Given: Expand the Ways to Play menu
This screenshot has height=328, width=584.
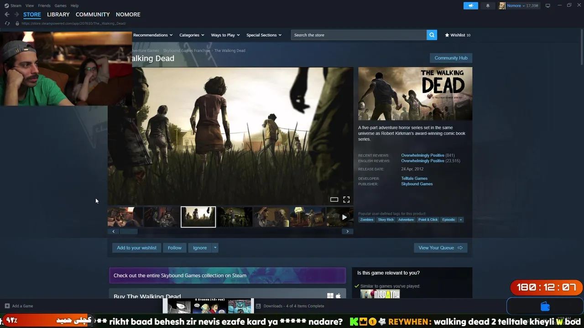Looking at the screenshot, I should click(x=225, y=35).
